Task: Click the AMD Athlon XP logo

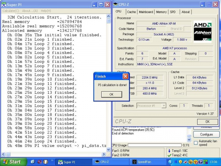Action: click(202, 31)
